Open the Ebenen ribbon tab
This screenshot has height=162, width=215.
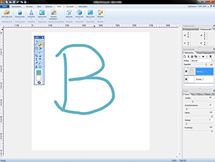49,6
